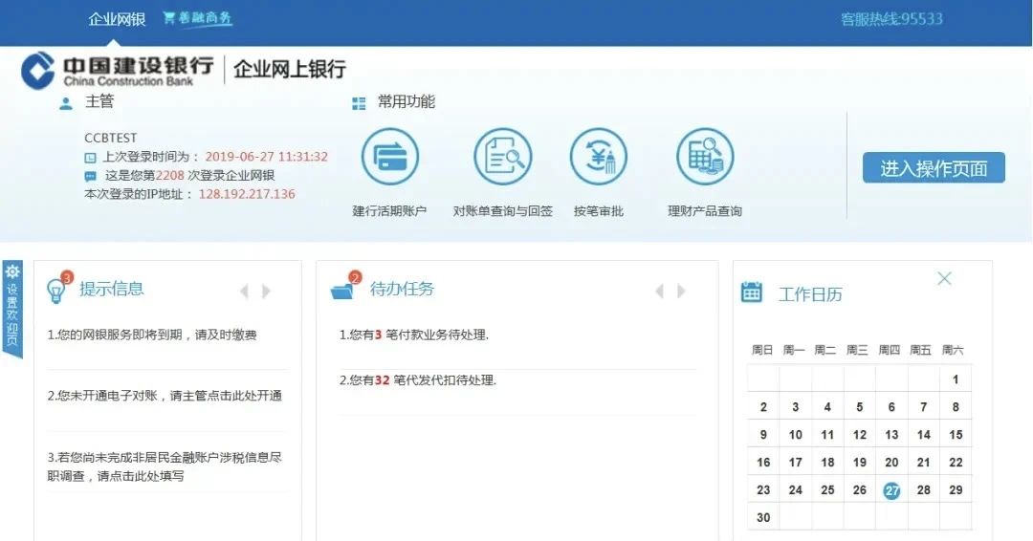Click the CCBTEST username text

click(x=111, y=138)
